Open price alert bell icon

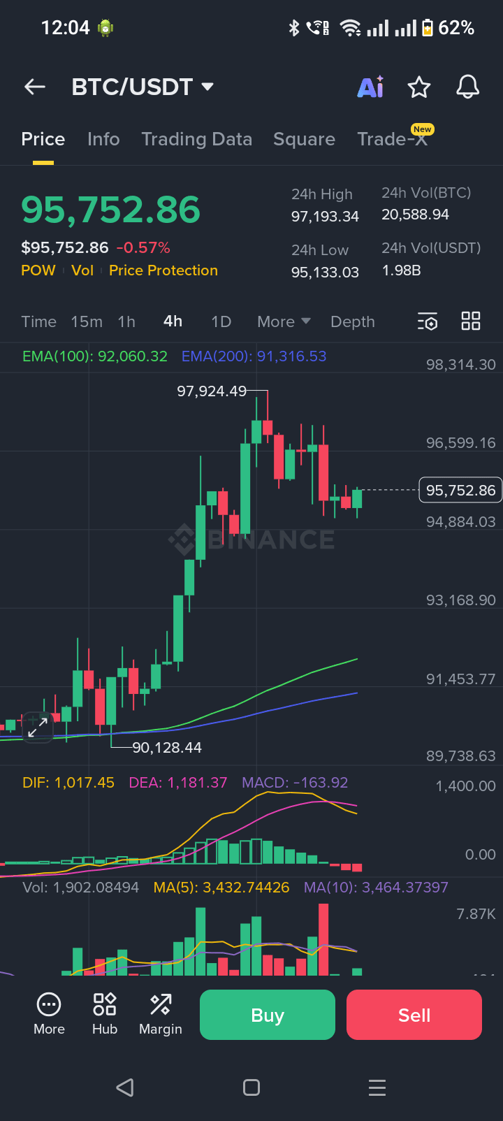[x=468, y=87]
